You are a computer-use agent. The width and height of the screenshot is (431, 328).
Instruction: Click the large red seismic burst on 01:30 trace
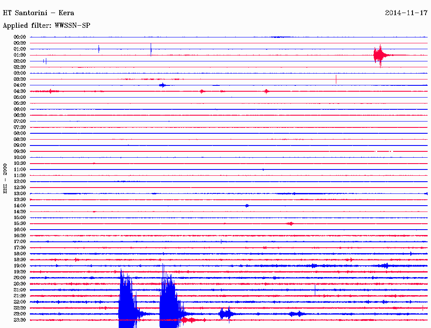click(380, 56)
